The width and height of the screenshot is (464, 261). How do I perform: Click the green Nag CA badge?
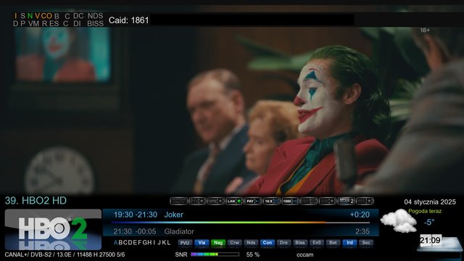pyautogui.click(x=218, y=243)
